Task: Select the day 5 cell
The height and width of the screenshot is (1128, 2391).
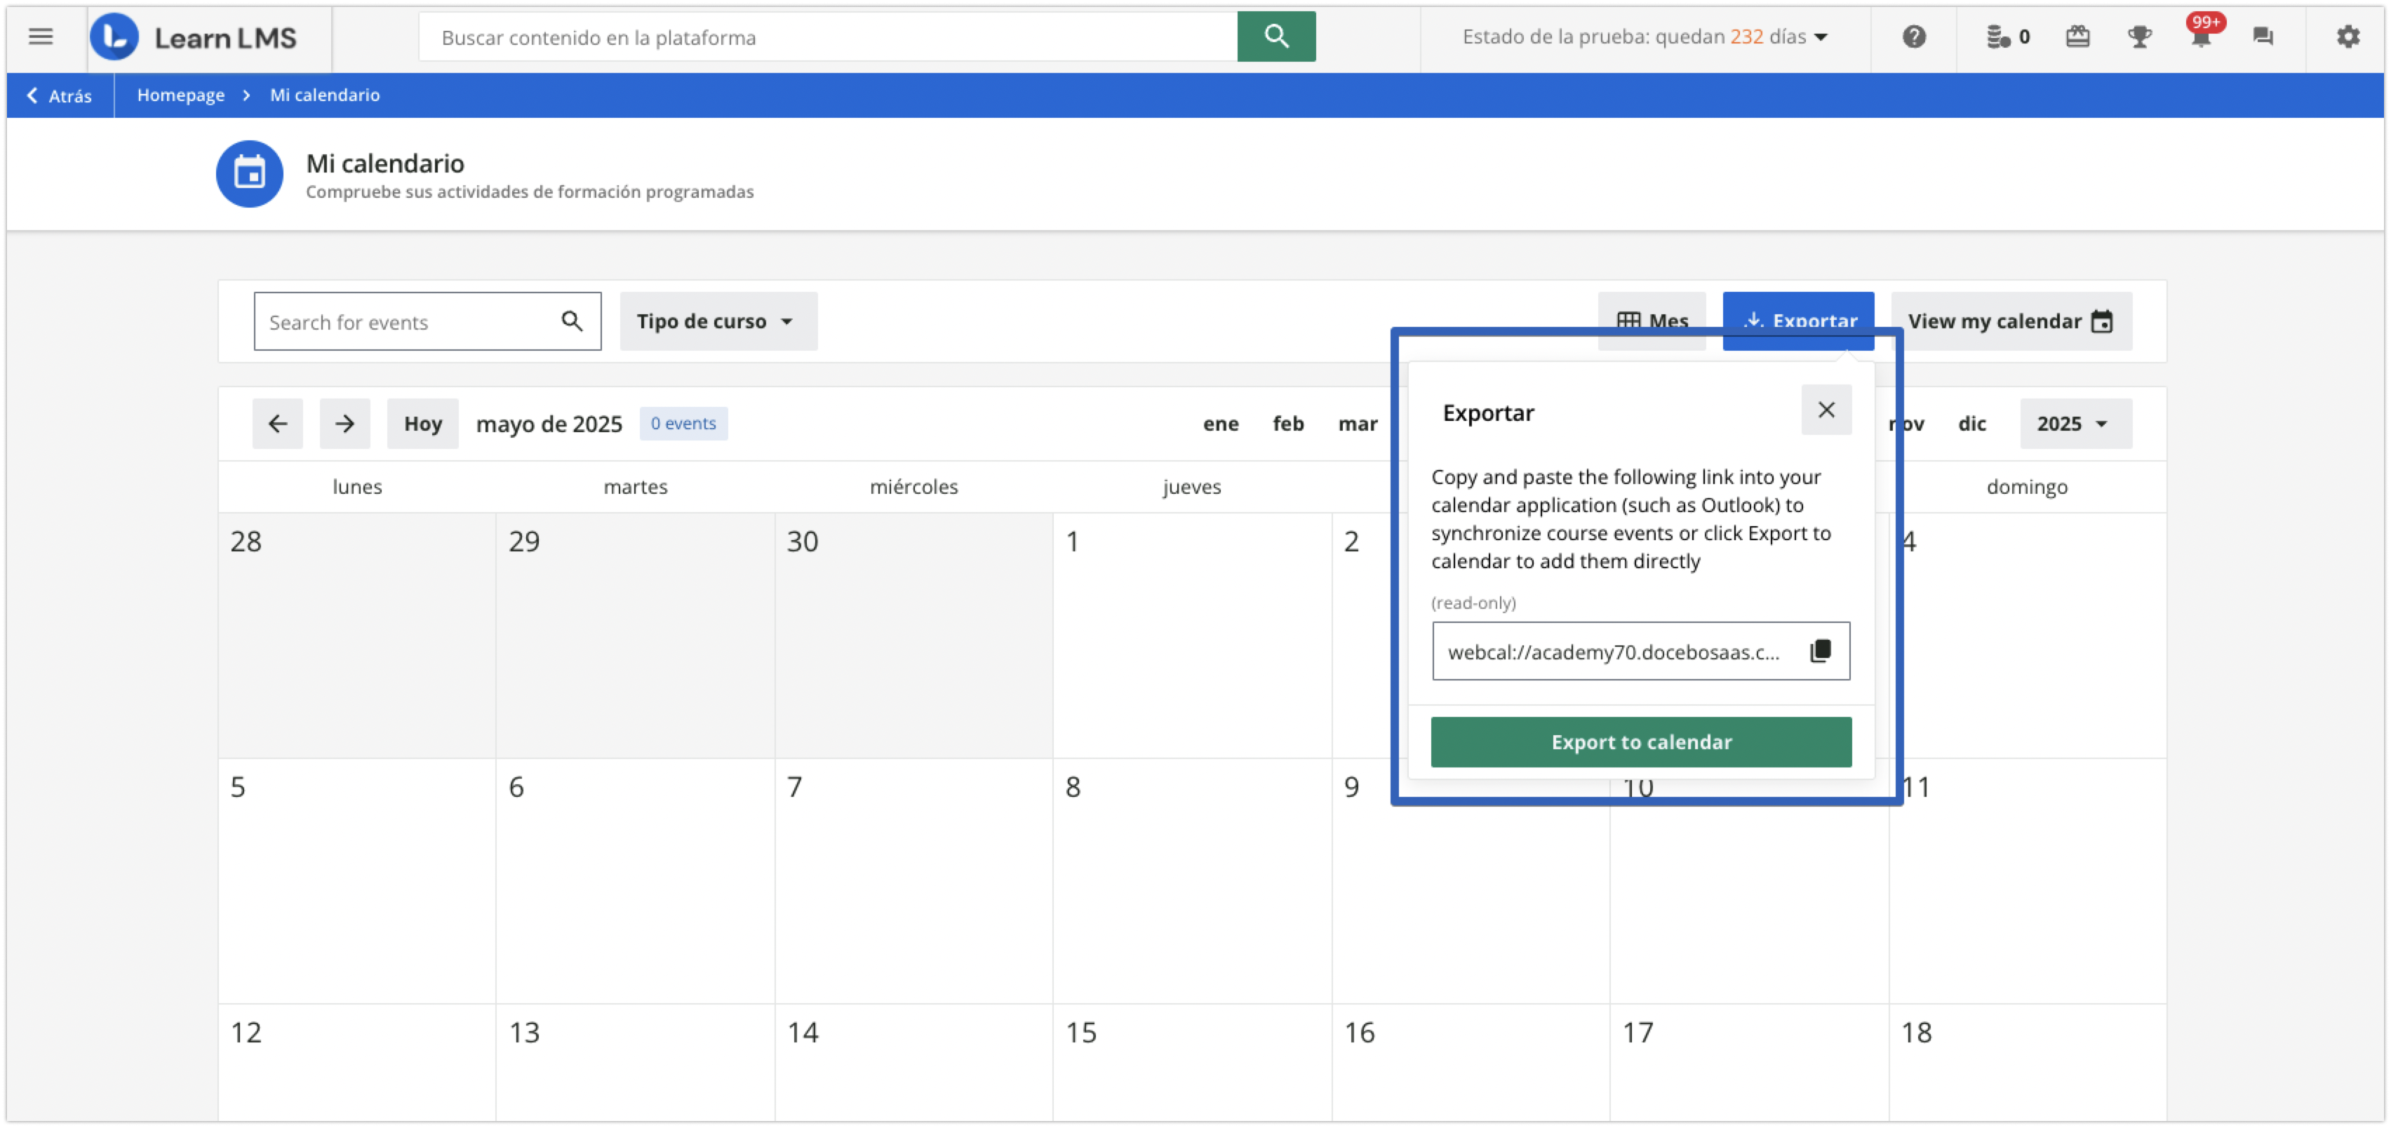Action: (357, 881)
